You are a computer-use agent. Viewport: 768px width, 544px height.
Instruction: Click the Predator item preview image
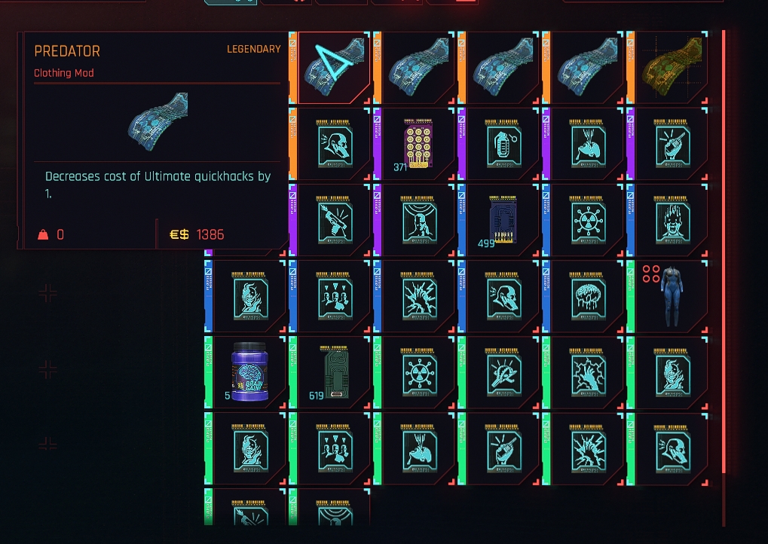click(158, 121)
